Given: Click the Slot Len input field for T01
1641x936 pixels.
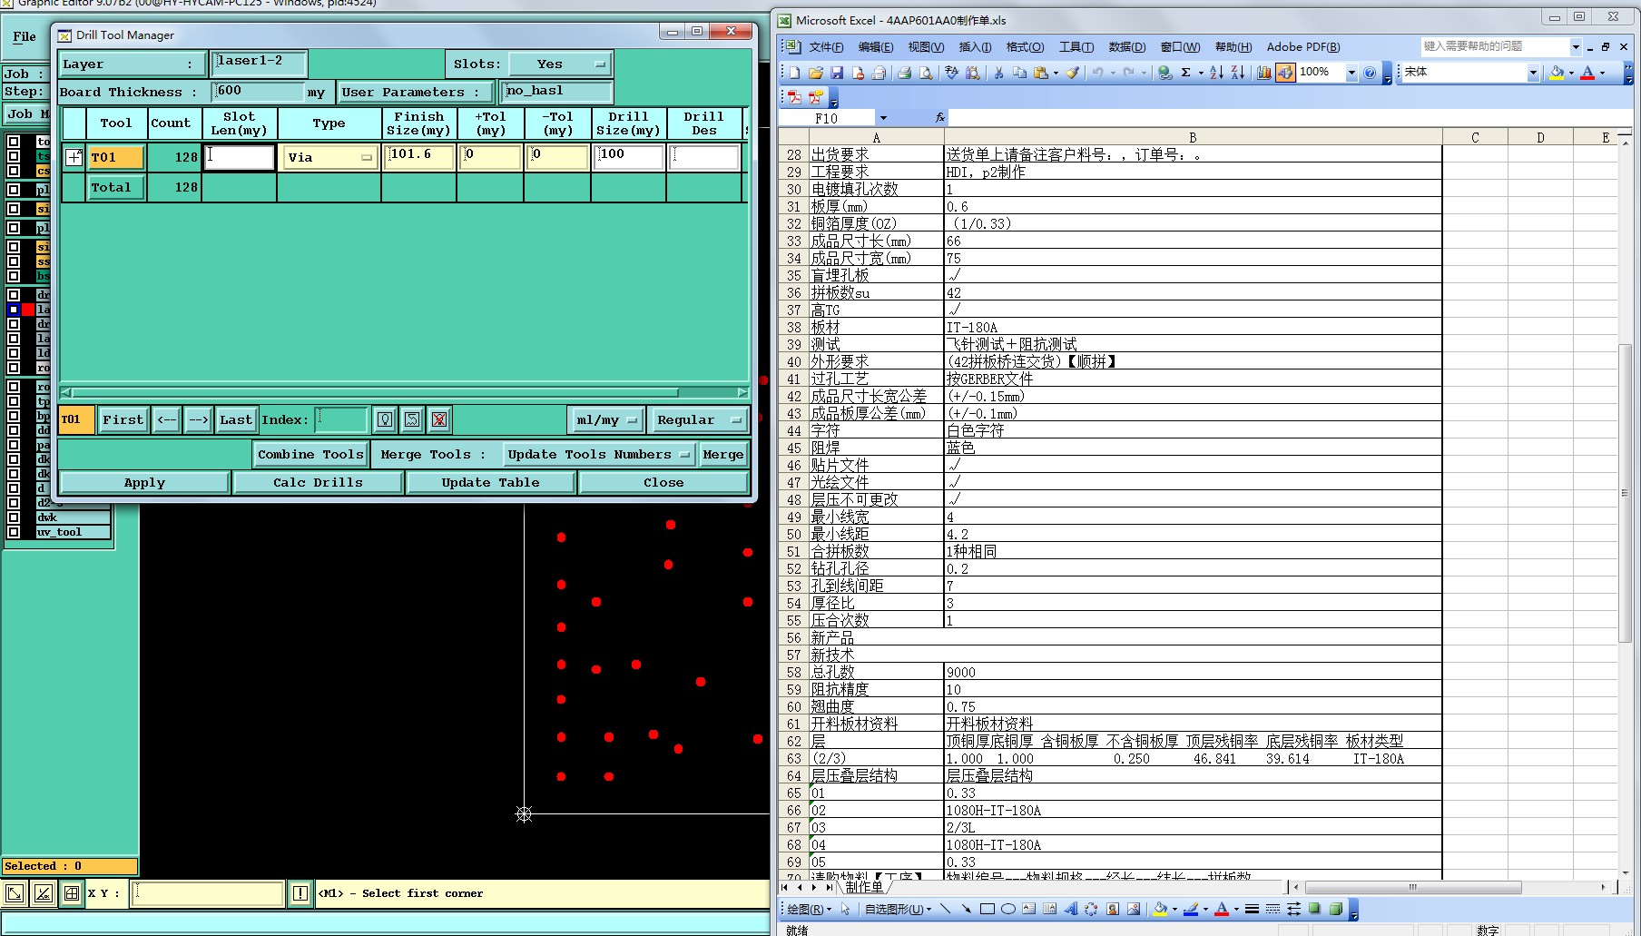Looking at the screenshot, I should click(240, 157).
